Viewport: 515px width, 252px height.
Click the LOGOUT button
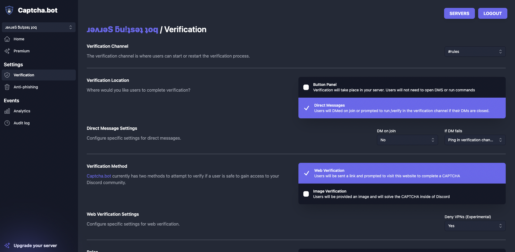pos(492,13)
